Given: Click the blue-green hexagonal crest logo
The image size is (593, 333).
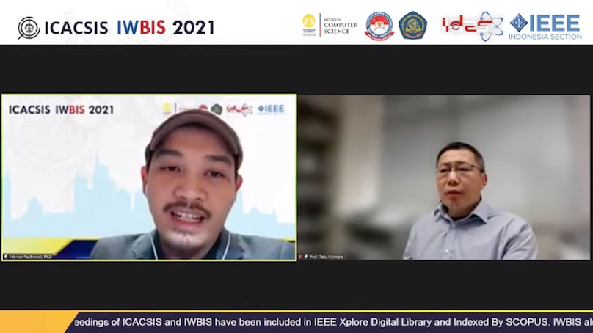Looking at the screenshot, I should coord(412,26).
